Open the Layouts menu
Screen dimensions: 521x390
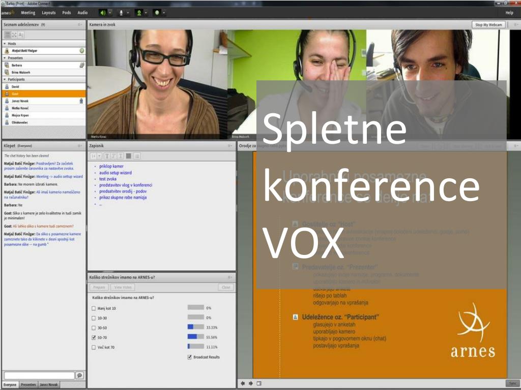[48, 13]
